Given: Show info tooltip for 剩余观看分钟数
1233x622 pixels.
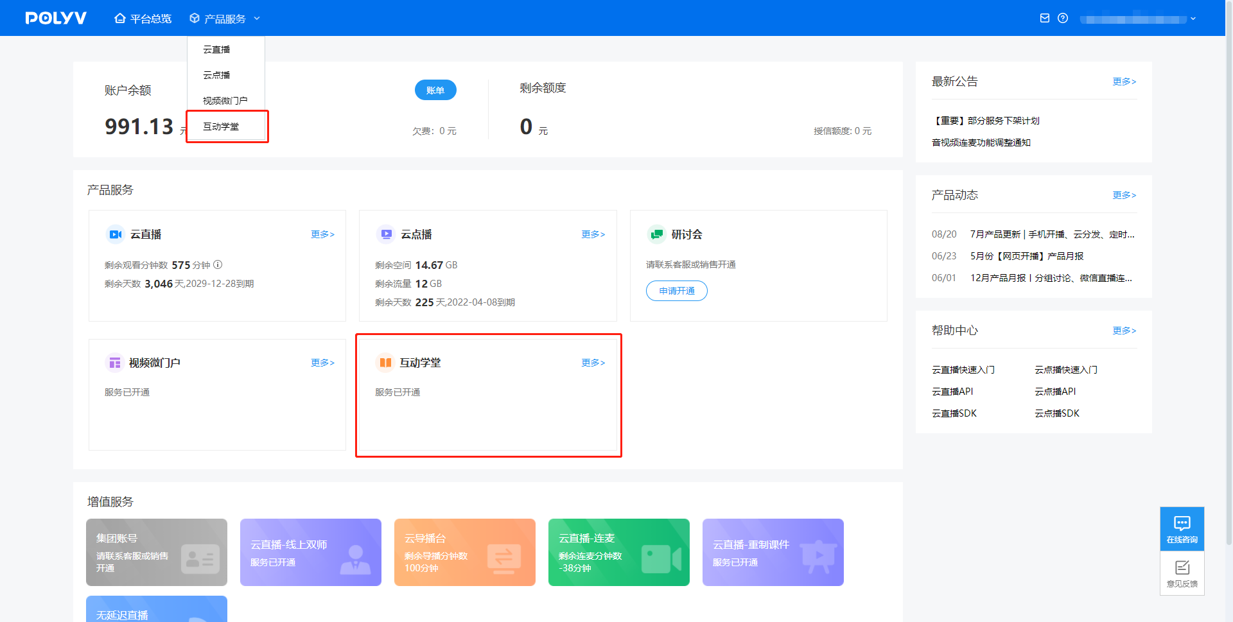Looking at the screenshot, I should click(218, 264).
